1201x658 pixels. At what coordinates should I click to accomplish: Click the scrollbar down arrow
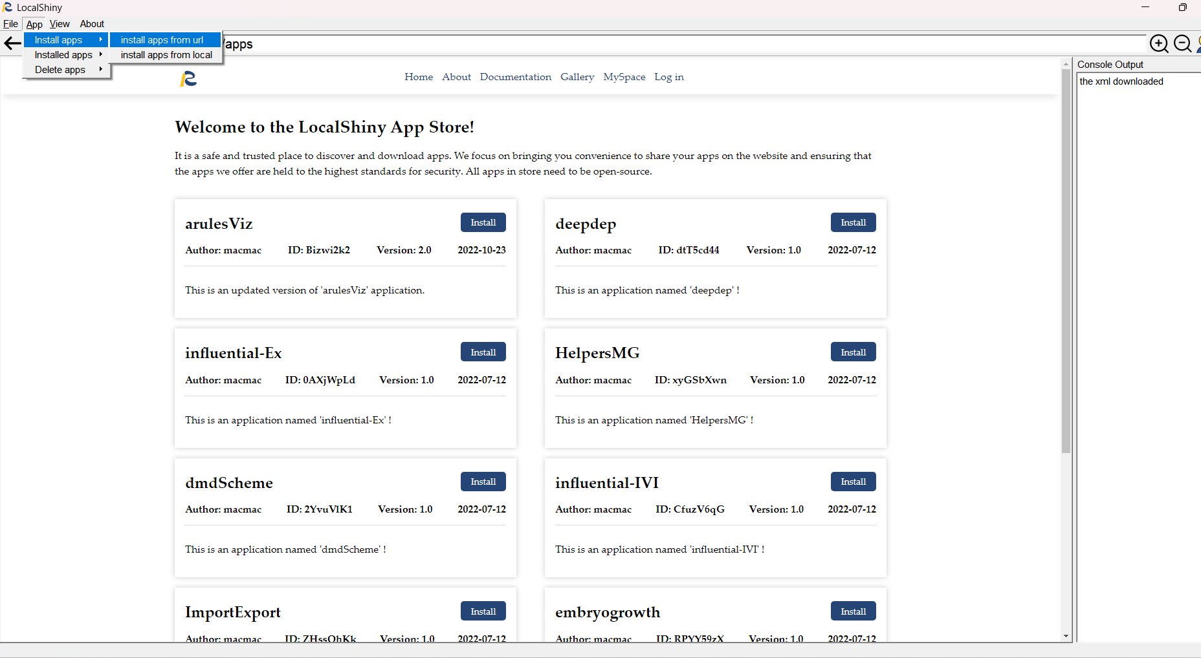coord(1066,637)
